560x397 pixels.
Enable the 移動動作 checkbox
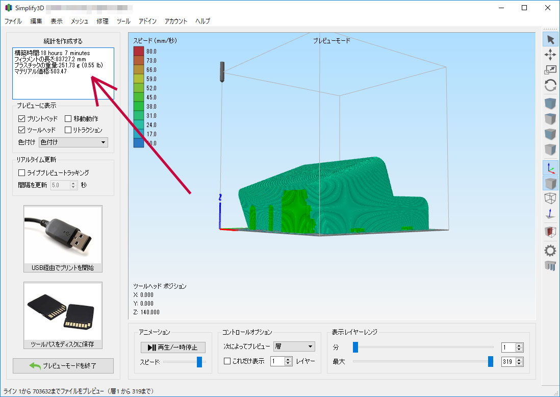point(68,118)
